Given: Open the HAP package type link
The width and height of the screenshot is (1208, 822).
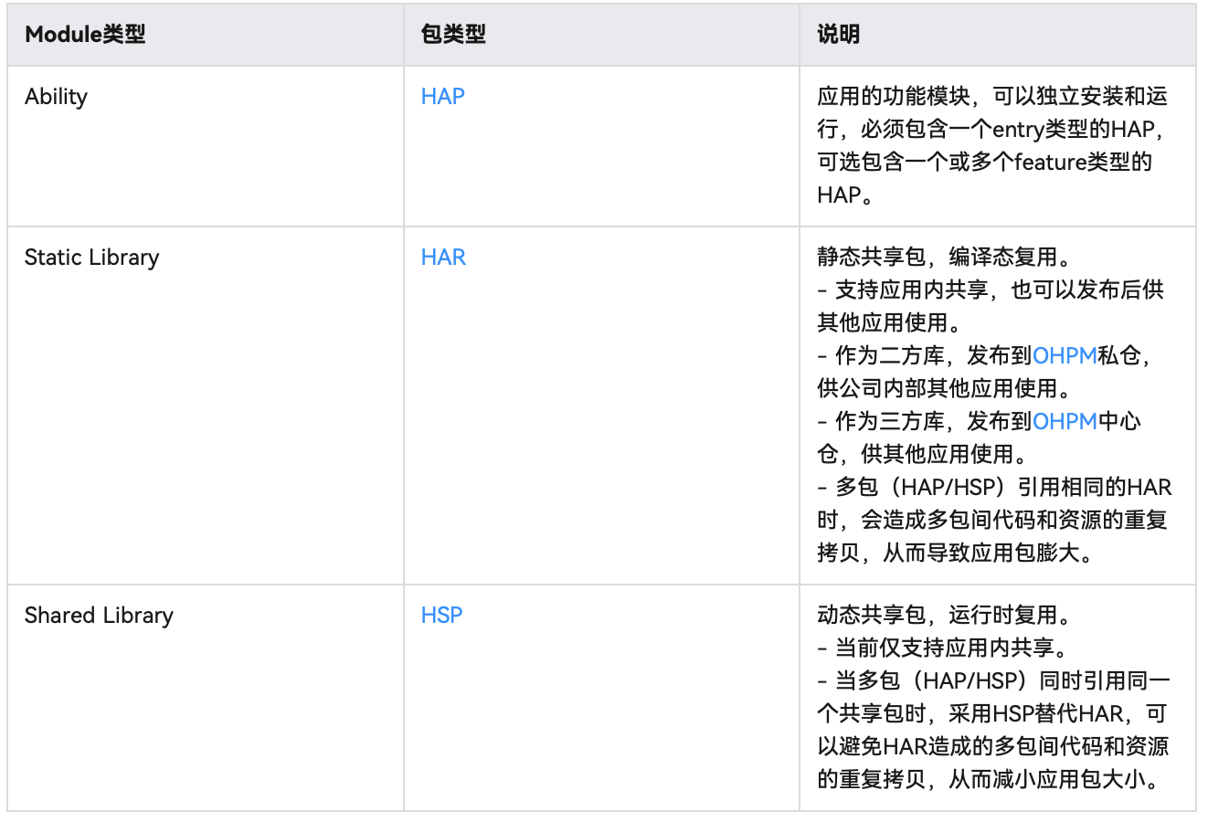Looking at the screenshot, I should click(441, 95).
